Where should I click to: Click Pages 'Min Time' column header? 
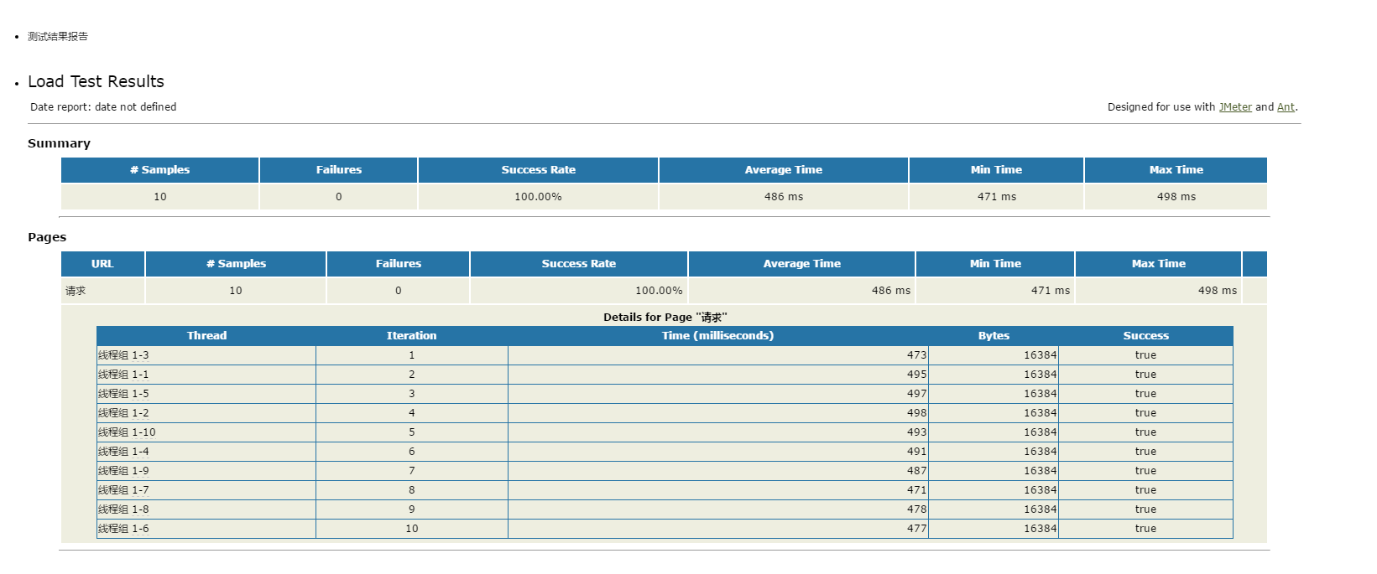[x=995, y=264]
